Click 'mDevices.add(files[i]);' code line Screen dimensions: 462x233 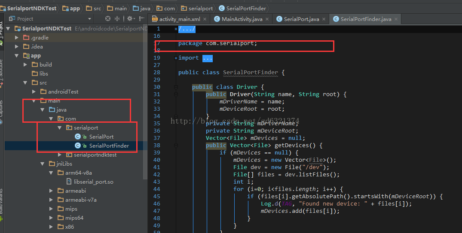click(300, 211)
